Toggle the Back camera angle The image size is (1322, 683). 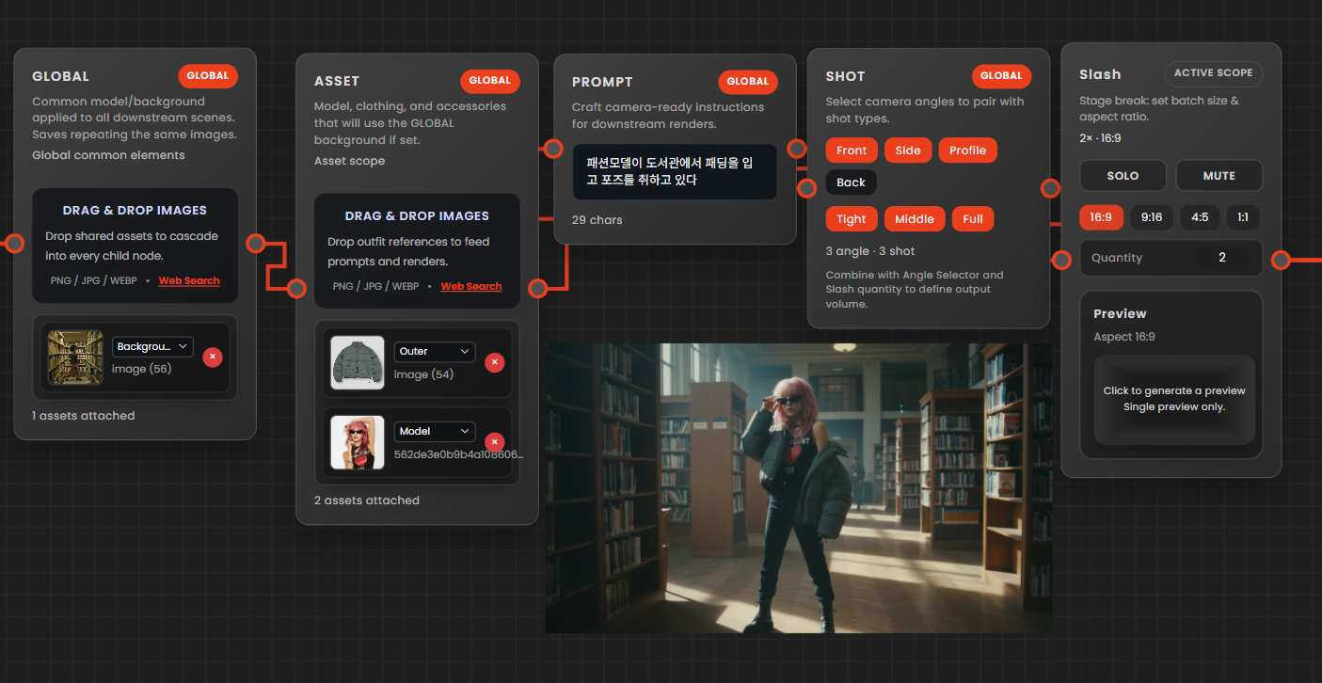[x=851, y=183]
